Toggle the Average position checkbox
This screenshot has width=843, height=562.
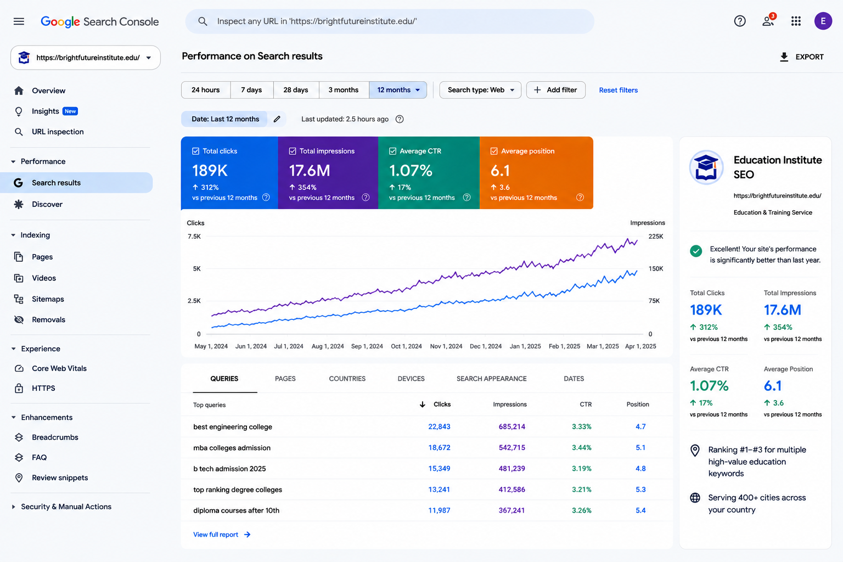coord(494,151)
